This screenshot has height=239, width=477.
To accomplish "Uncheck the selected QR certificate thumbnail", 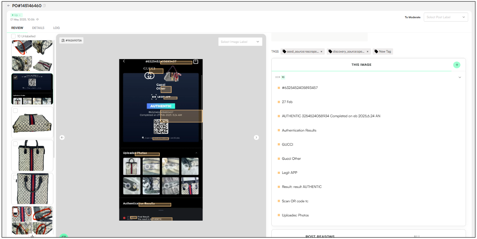I will pyautogui.click(x=15, y=77).
